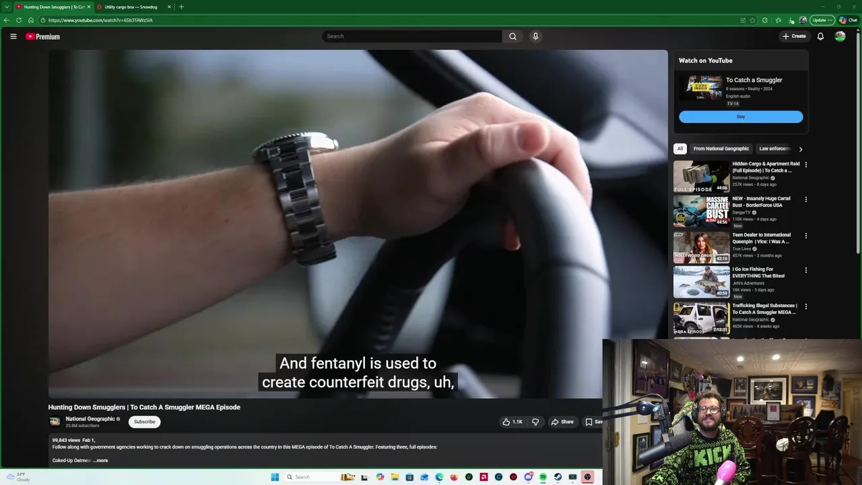Image resolution: width=862 pixels, height=485 pixels.
Task: Open the Teen Dealer Hollywood thumbnail
Action: 701,247
